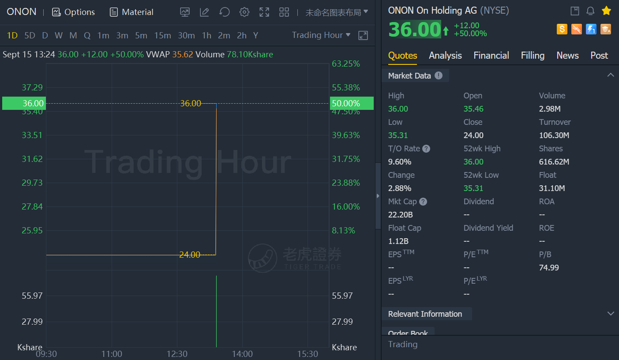The height and width of the screenshot is (360, 619).
Task: Switch to the Quotes tab
Action: tap(403, 56)
